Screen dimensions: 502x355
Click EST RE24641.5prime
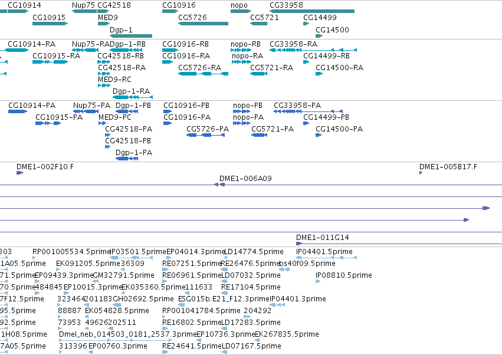[x=192, y=346]
